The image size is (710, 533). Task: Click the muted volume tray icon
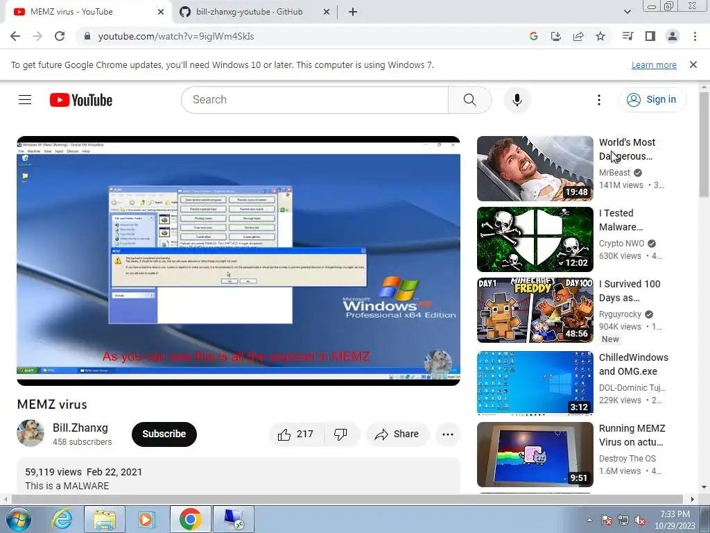point(640,521)
